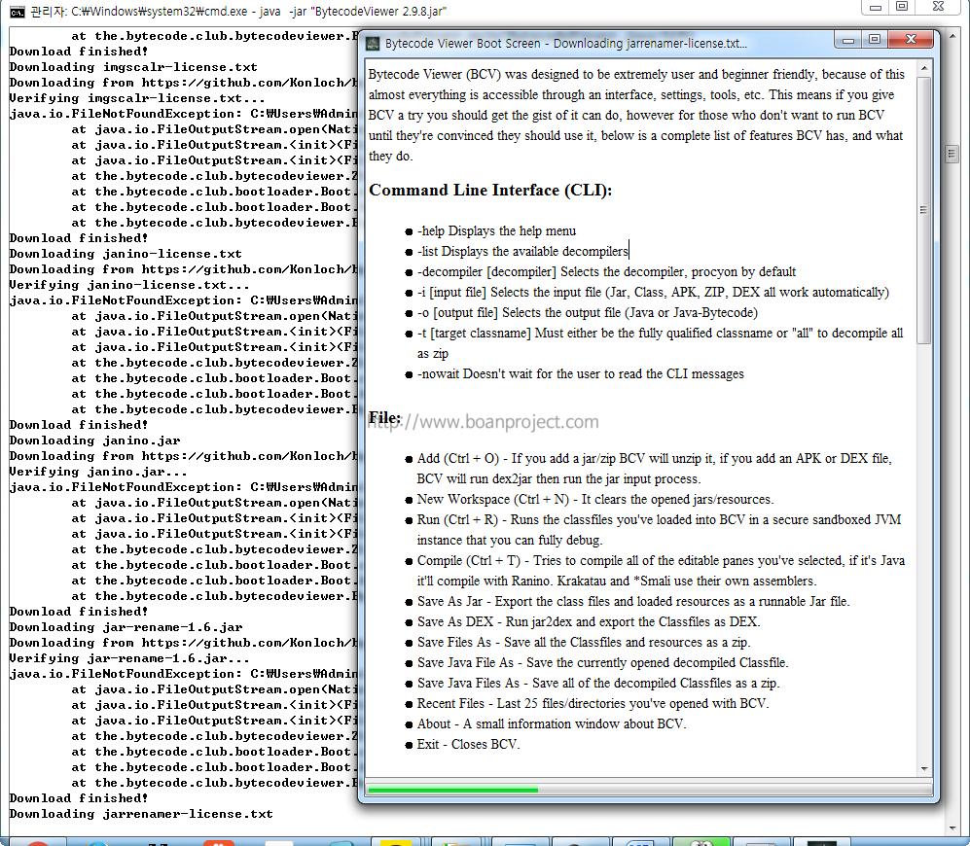970x846 pixels.
Task: Click the 'Compile (Ctrl + T)' bullet text
Action: 661,571
